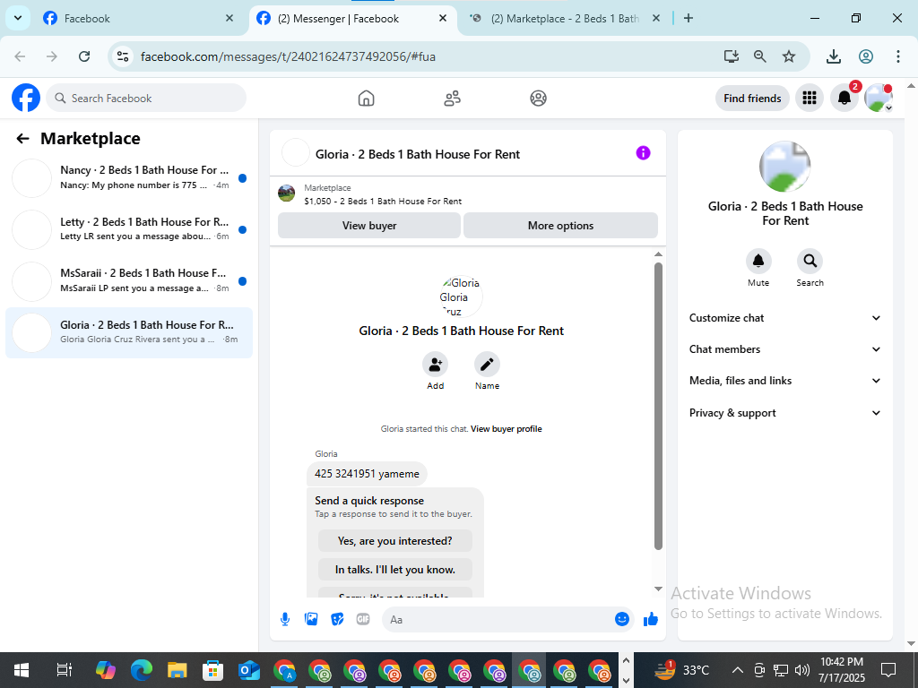Open the Home feed icon
Image resolution: width=918 pixels, height=688 pixels.
tap(366, 99)
